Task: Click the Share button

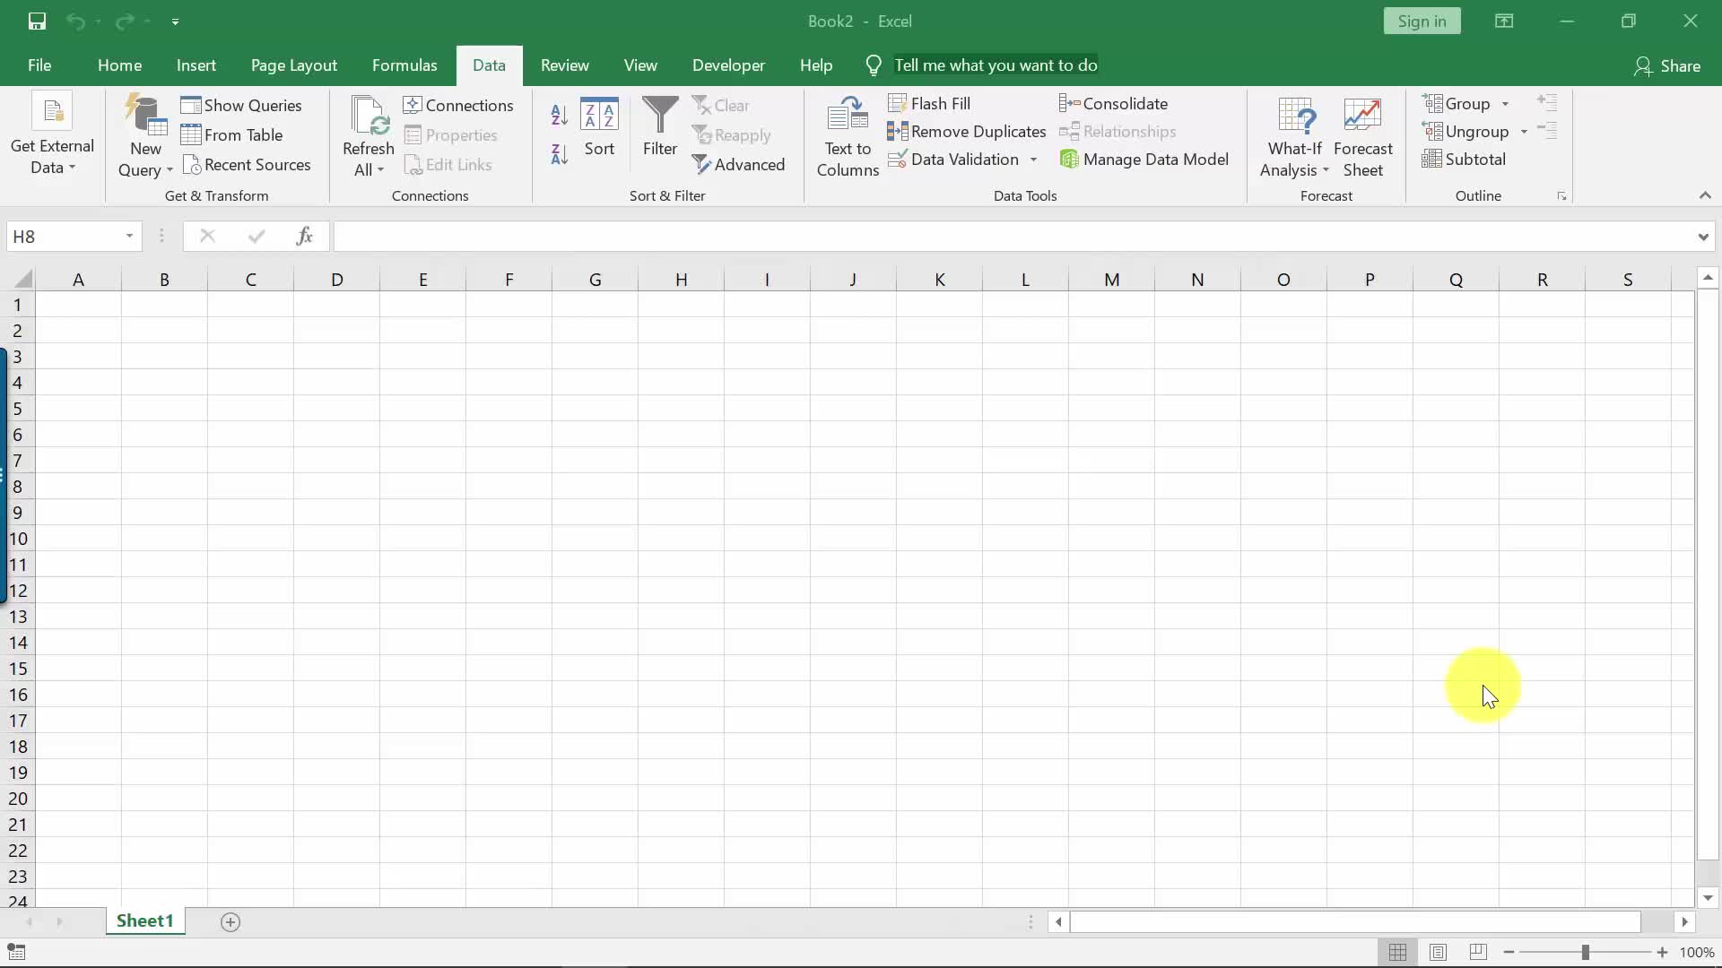Action: point(1667,65)
